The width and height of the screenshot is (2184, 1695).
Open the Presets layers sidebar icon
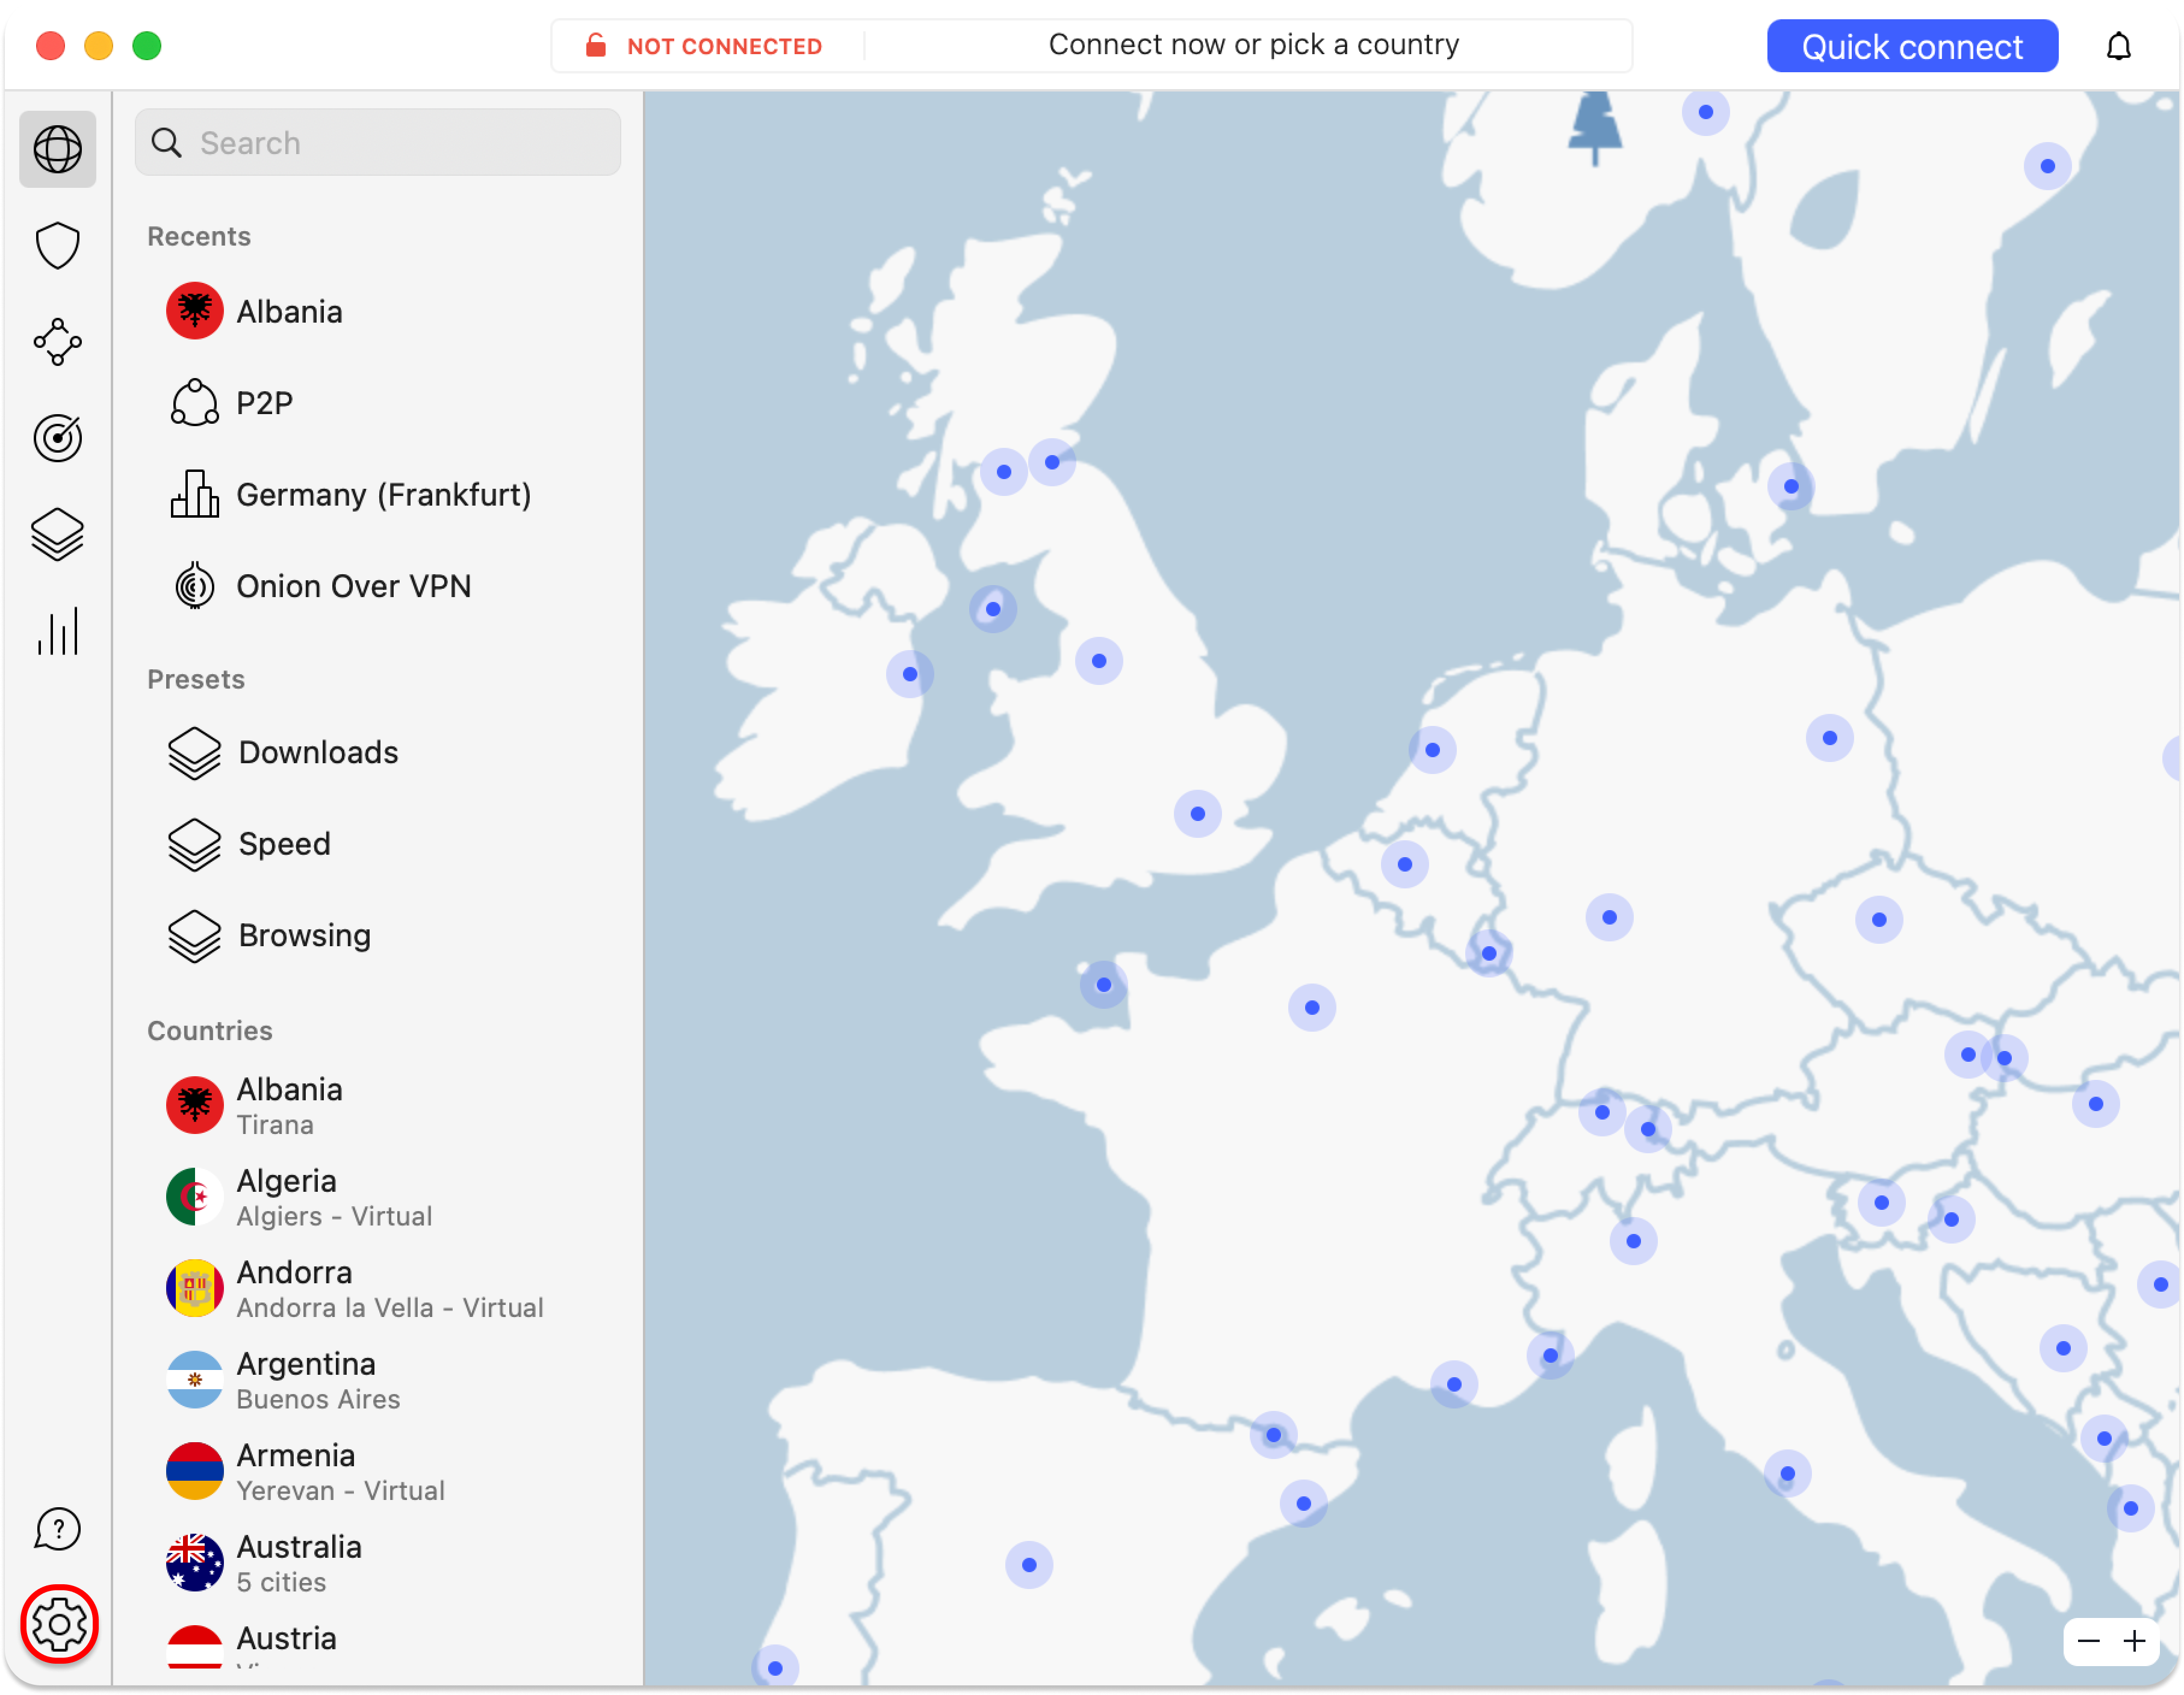click(57, 534)
